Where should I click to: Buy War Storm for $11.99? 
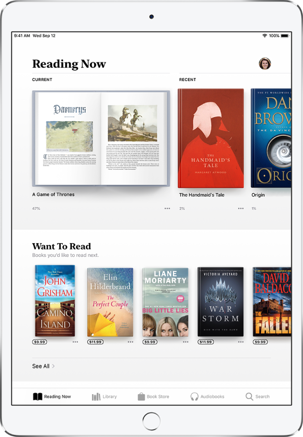click(205, 342)
